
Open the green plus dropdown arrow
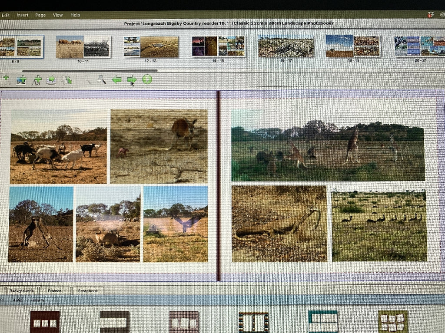(x=9, y=83)
